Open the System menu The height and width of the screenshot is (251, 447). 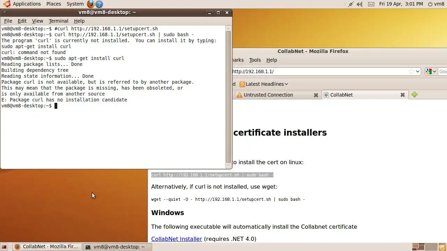pyautogui.click(x=75, y=4)
